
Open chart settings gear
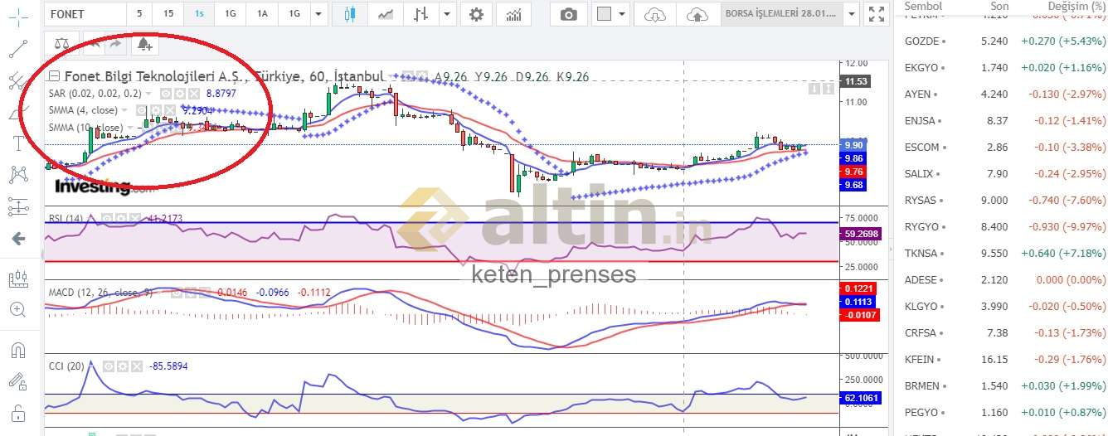click(476, 14)
